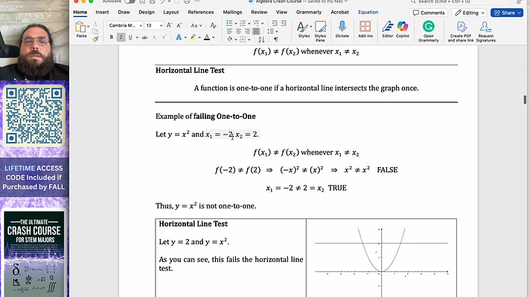Image resolution: width=530 pixels, height=297 pixels.
Task: Open the Review tab
Action: [x=259, y=12]
